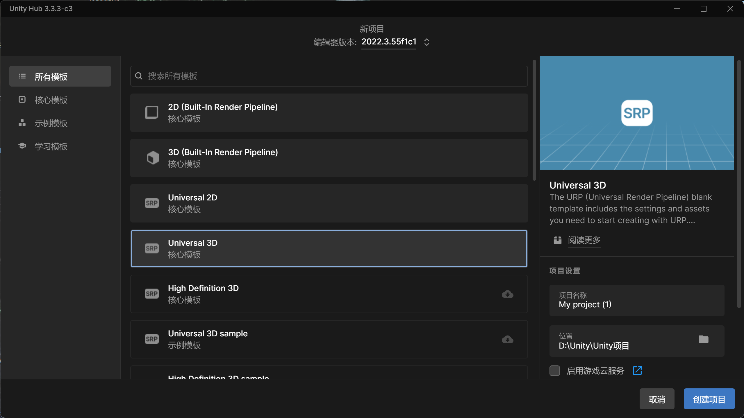
Task: Switch to 示例模板 category
Action: [x=51, y=123]
